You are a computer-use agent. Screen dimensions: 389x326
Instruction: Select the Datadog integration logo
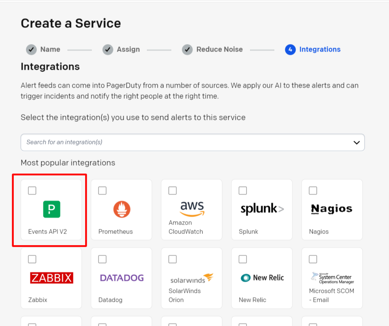(121, 278)
